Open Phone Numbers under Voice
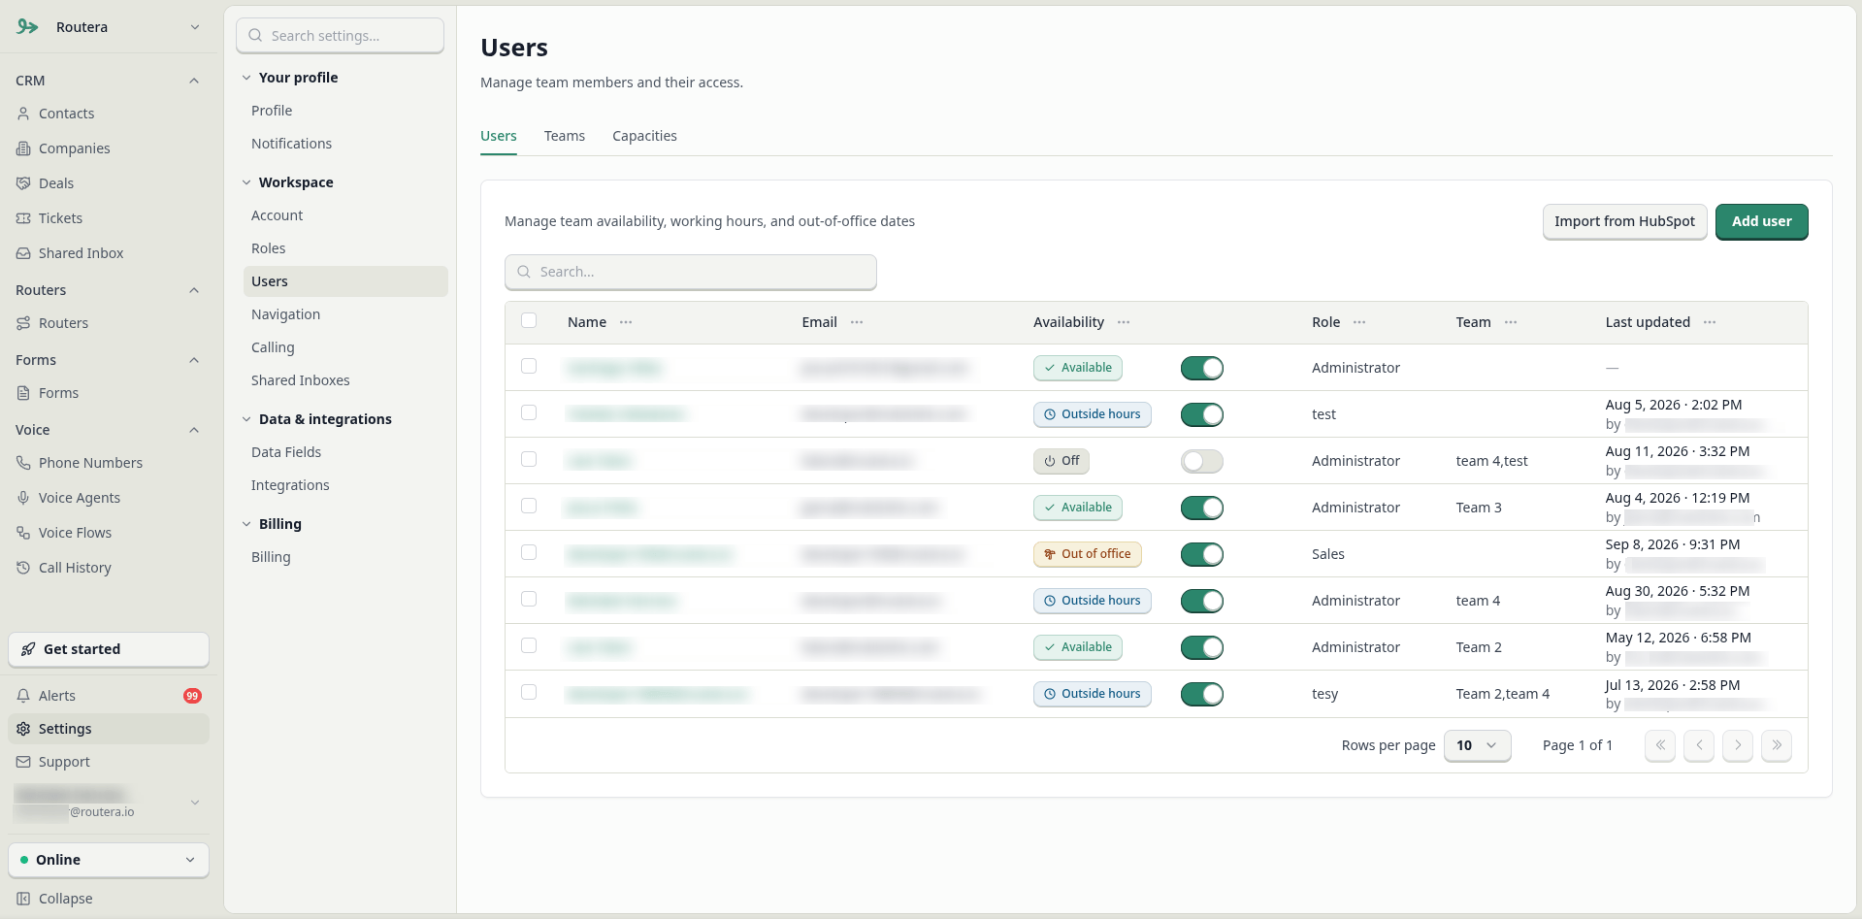 pyautogui.click(x=90, y=463)
